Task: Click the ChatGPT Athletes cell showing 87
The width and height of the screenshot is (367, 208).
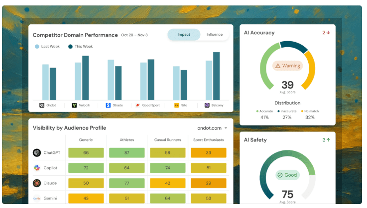Action: click(x=127, y=153)
